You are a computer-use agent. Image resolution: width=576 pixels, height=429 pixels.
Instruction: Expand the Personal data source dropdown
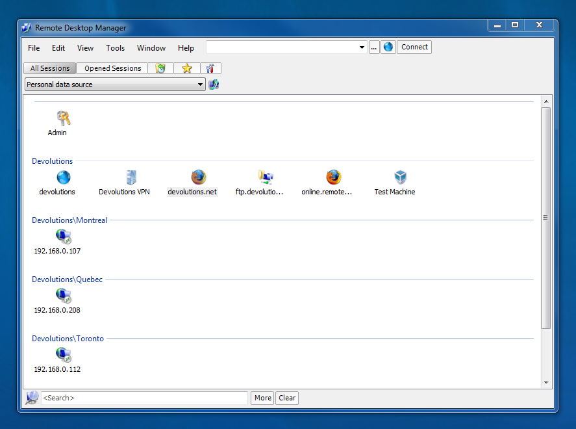201,84
